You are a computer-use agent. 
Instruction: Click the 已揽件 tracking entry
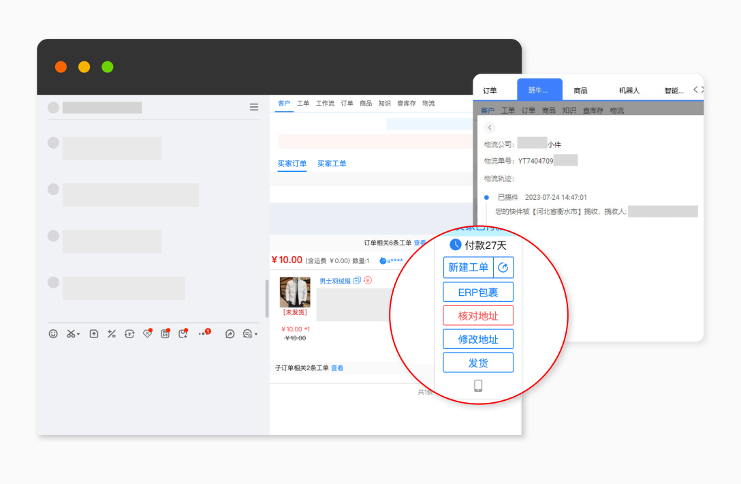[542, 197]
